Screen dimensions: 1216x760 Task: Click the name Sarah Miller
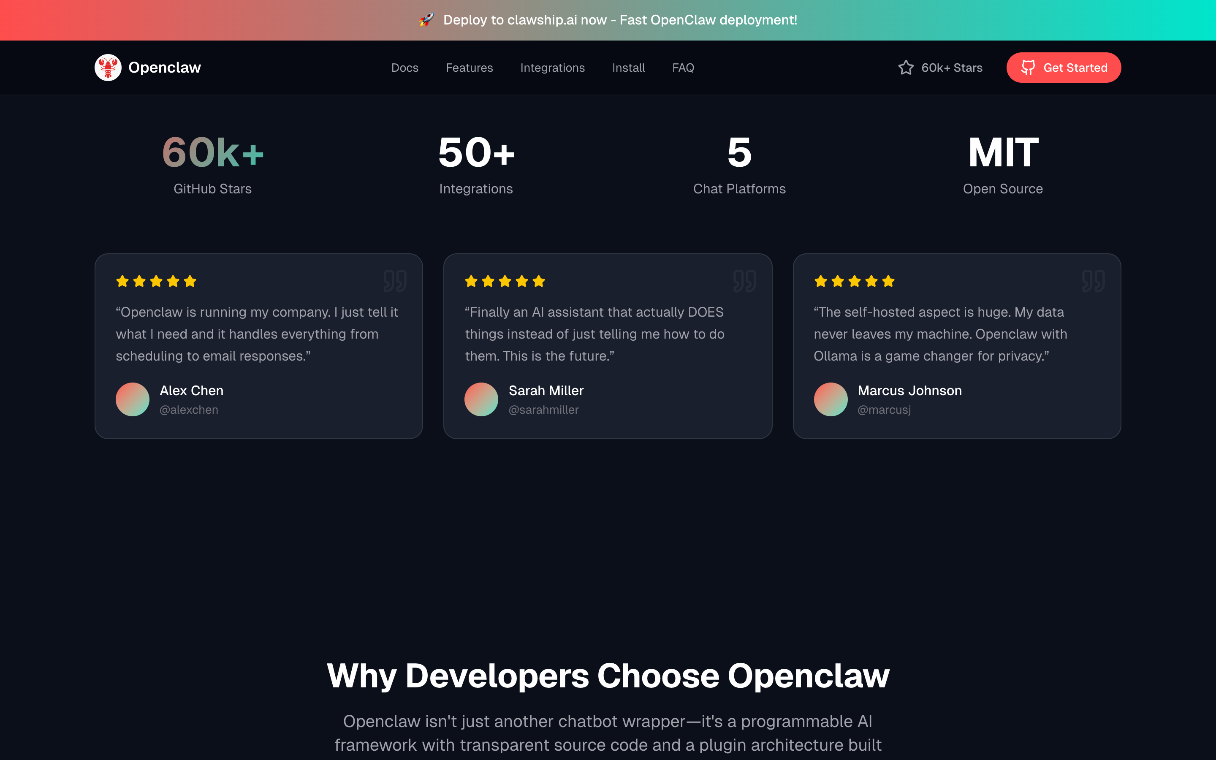click(x=546, y=391)
